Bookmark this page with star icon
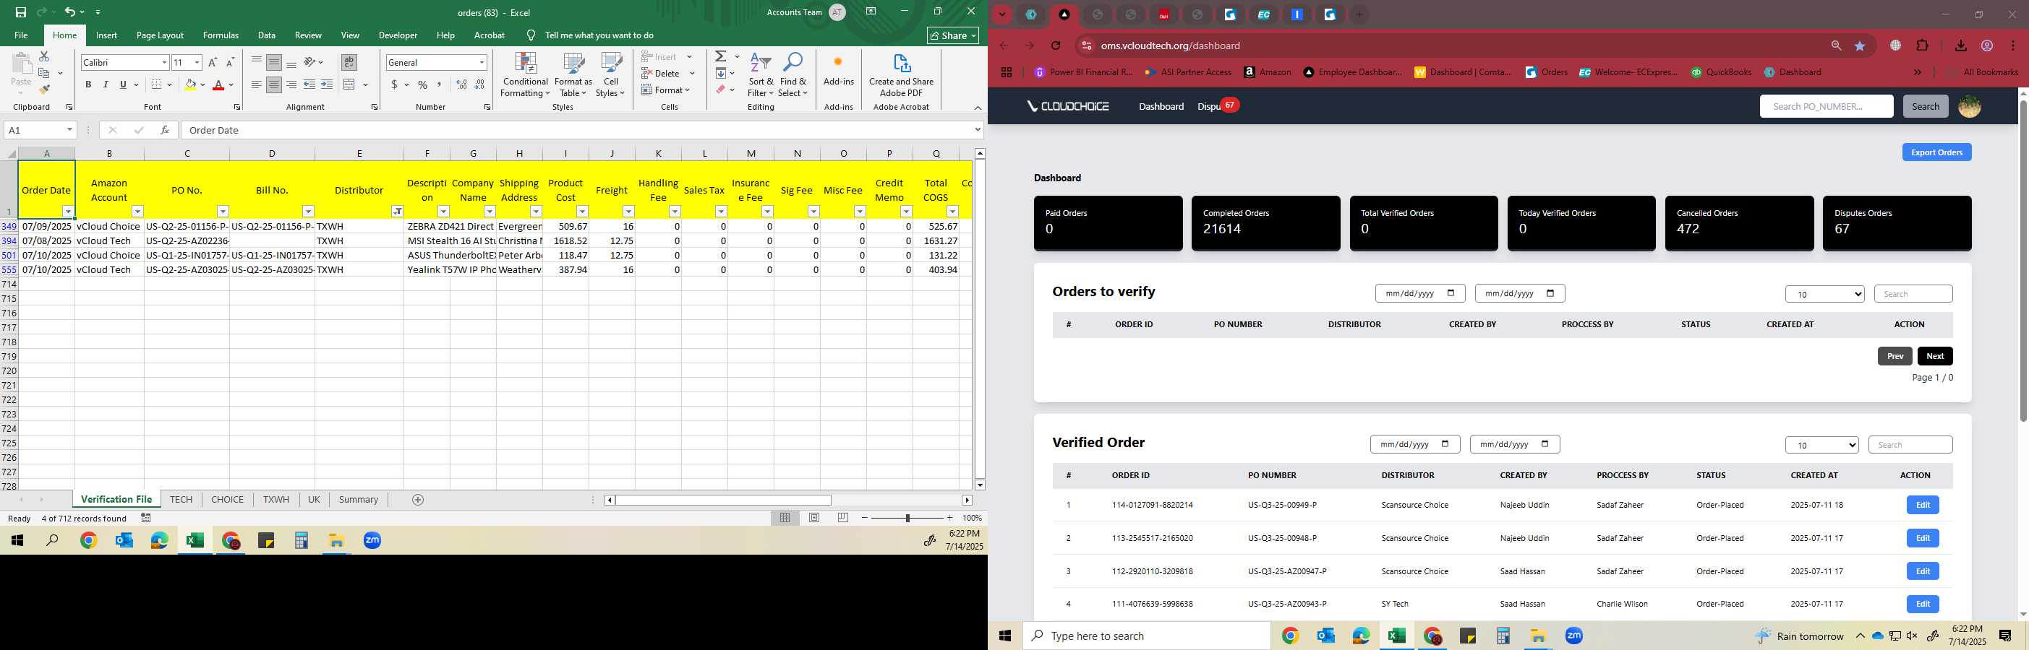This screenshot has height=650, width=2029. [1861, 45]
